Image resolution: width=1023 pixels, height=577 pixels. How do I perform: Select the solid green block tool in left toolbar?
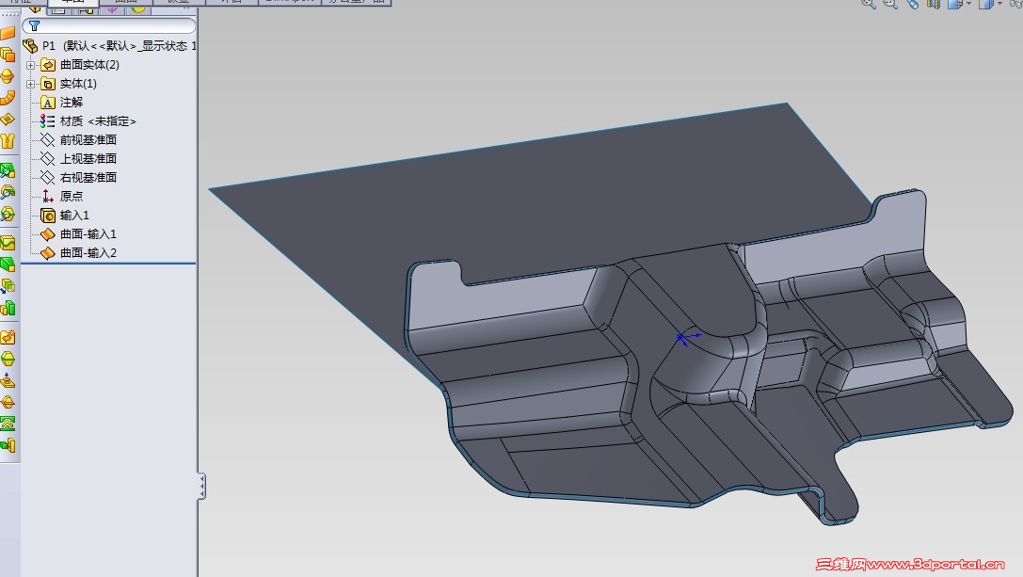(8, 264)
